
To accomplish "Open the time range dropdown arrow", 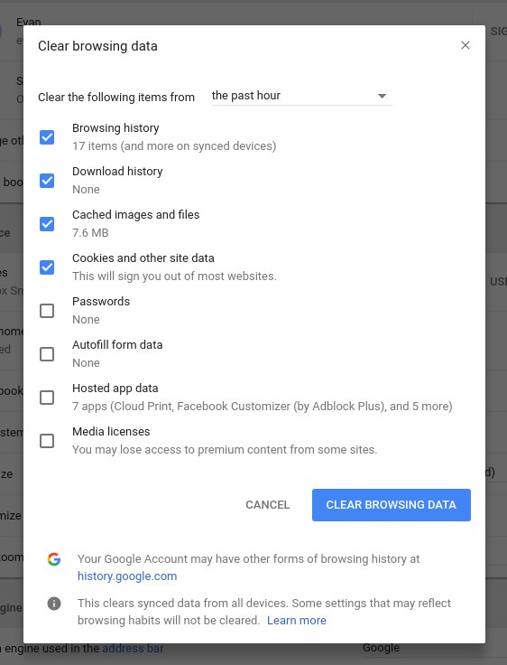I will click(x=382, y=97).
